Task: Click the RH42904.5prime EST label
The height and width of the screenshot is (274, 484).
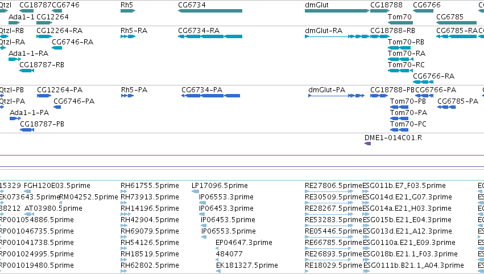Action: point(150,220)
